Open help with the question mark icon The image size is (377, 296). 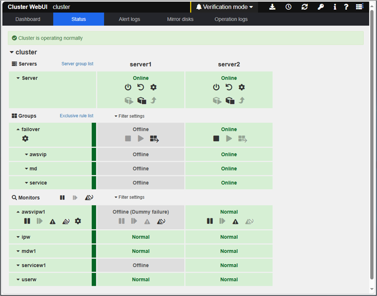tap(346, 7)
